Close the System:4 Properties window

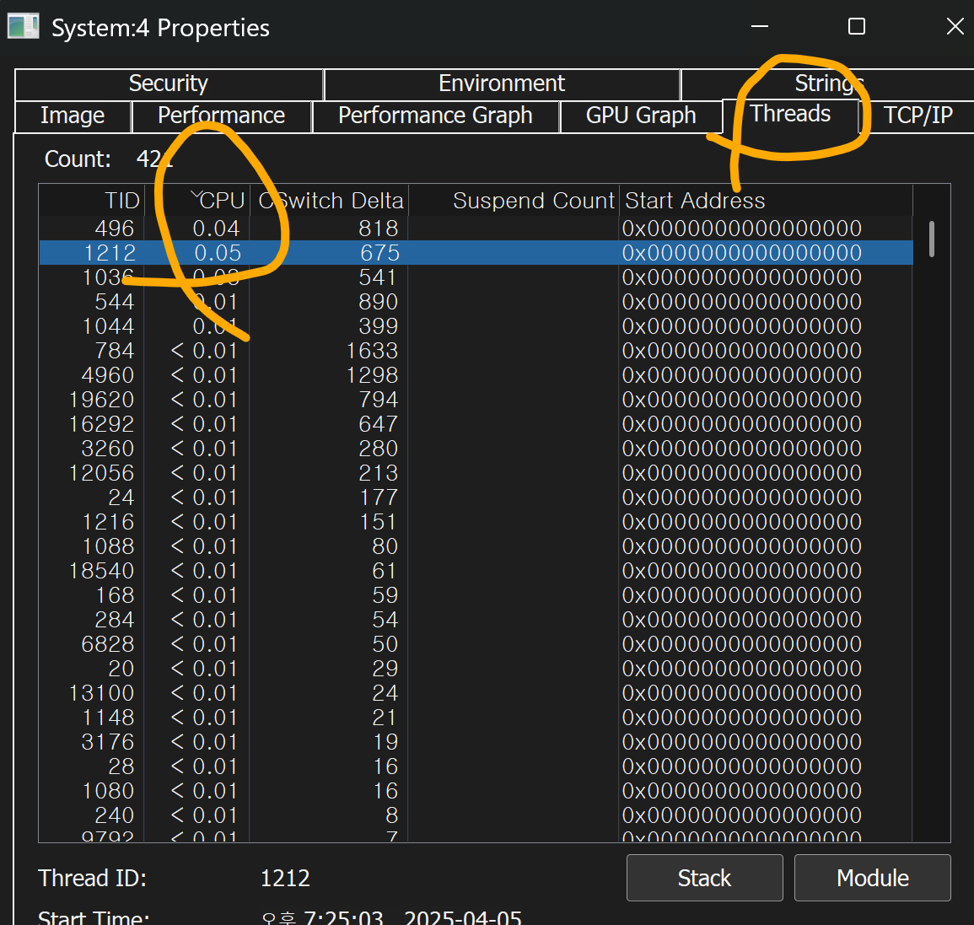pyautogui.click(x=955, y=27)
